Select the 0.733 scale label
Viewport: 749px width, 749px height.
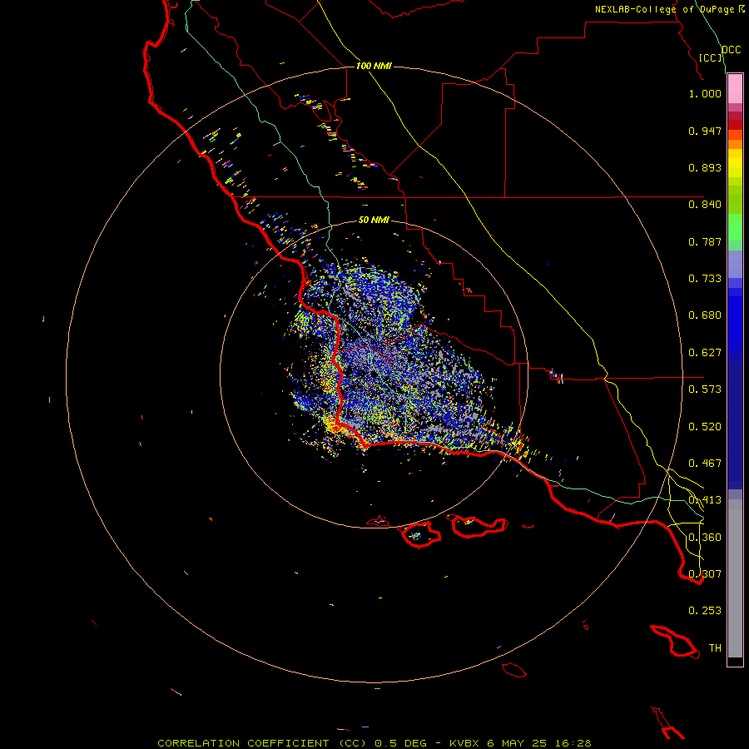point(705,279)
